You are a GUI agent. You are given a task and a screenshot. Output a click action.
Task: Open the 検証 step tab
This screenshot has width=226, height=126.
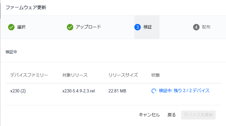coord(147,27)
